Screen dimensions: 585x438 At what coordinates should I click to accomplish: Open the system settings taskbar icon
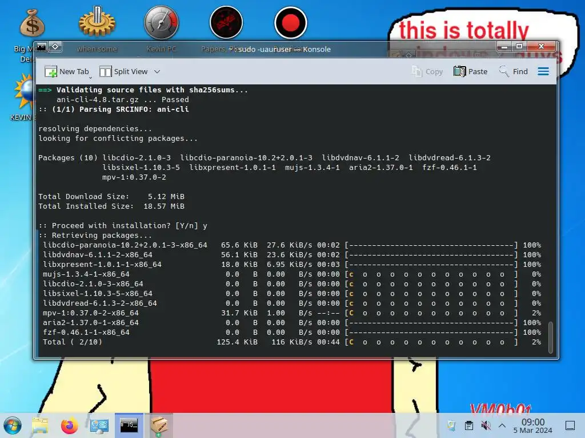[99, 425]
